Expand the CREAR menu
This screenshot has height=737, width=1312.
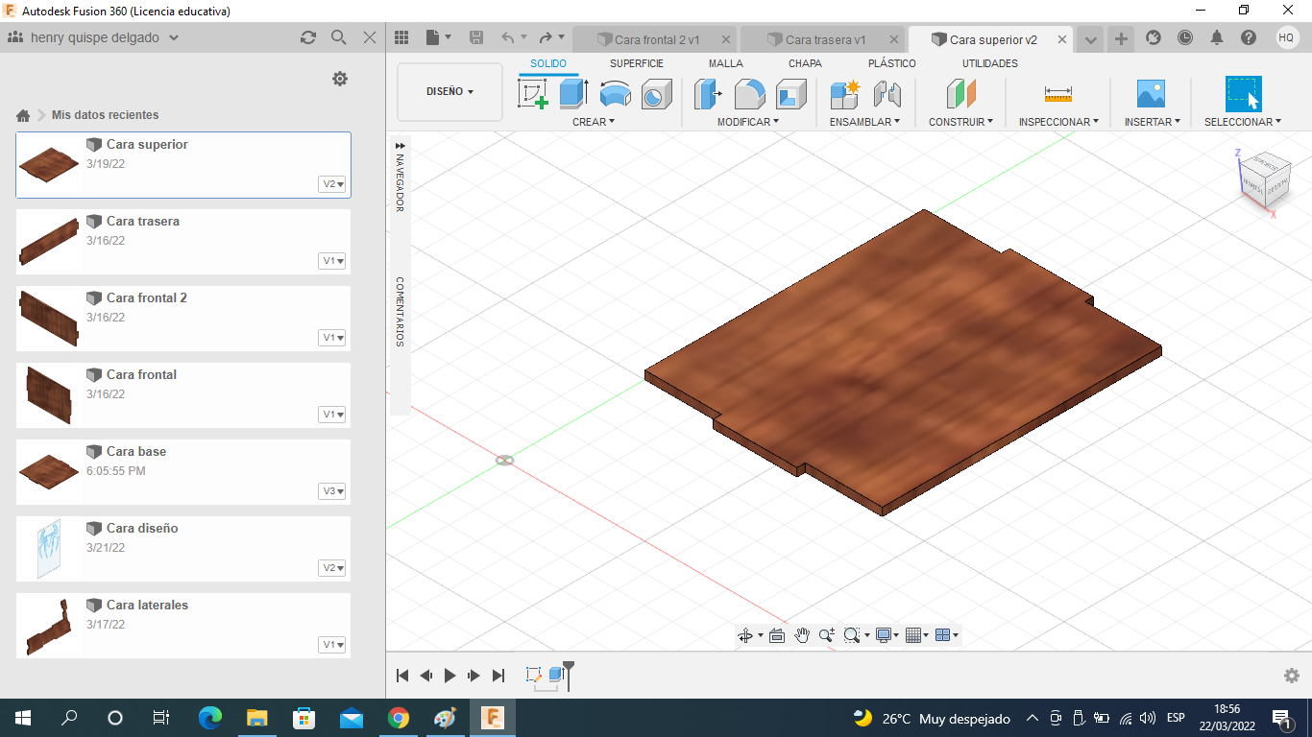tap(593, 122)
